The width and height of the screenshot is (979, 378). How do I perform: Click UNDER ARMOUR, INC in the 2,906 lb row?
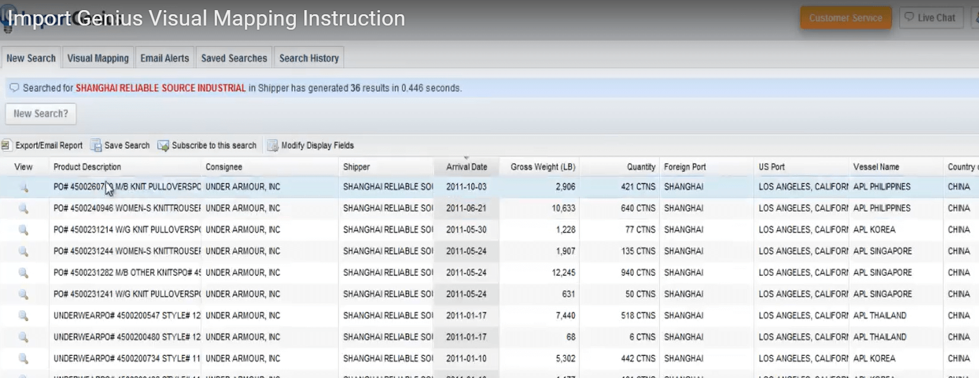[243, 187]
